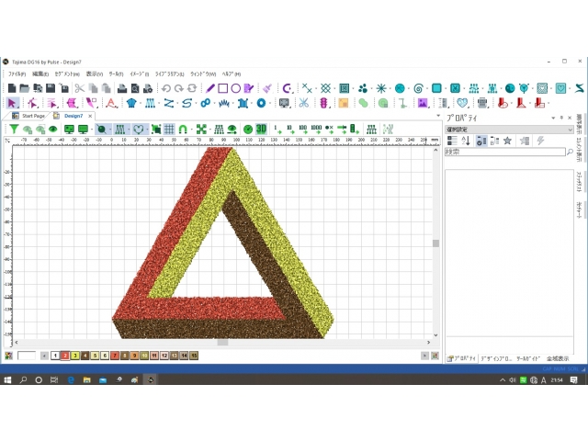Click the green filter funnel icon
This screenshot has width=588, height=441.
click(14, 130)
